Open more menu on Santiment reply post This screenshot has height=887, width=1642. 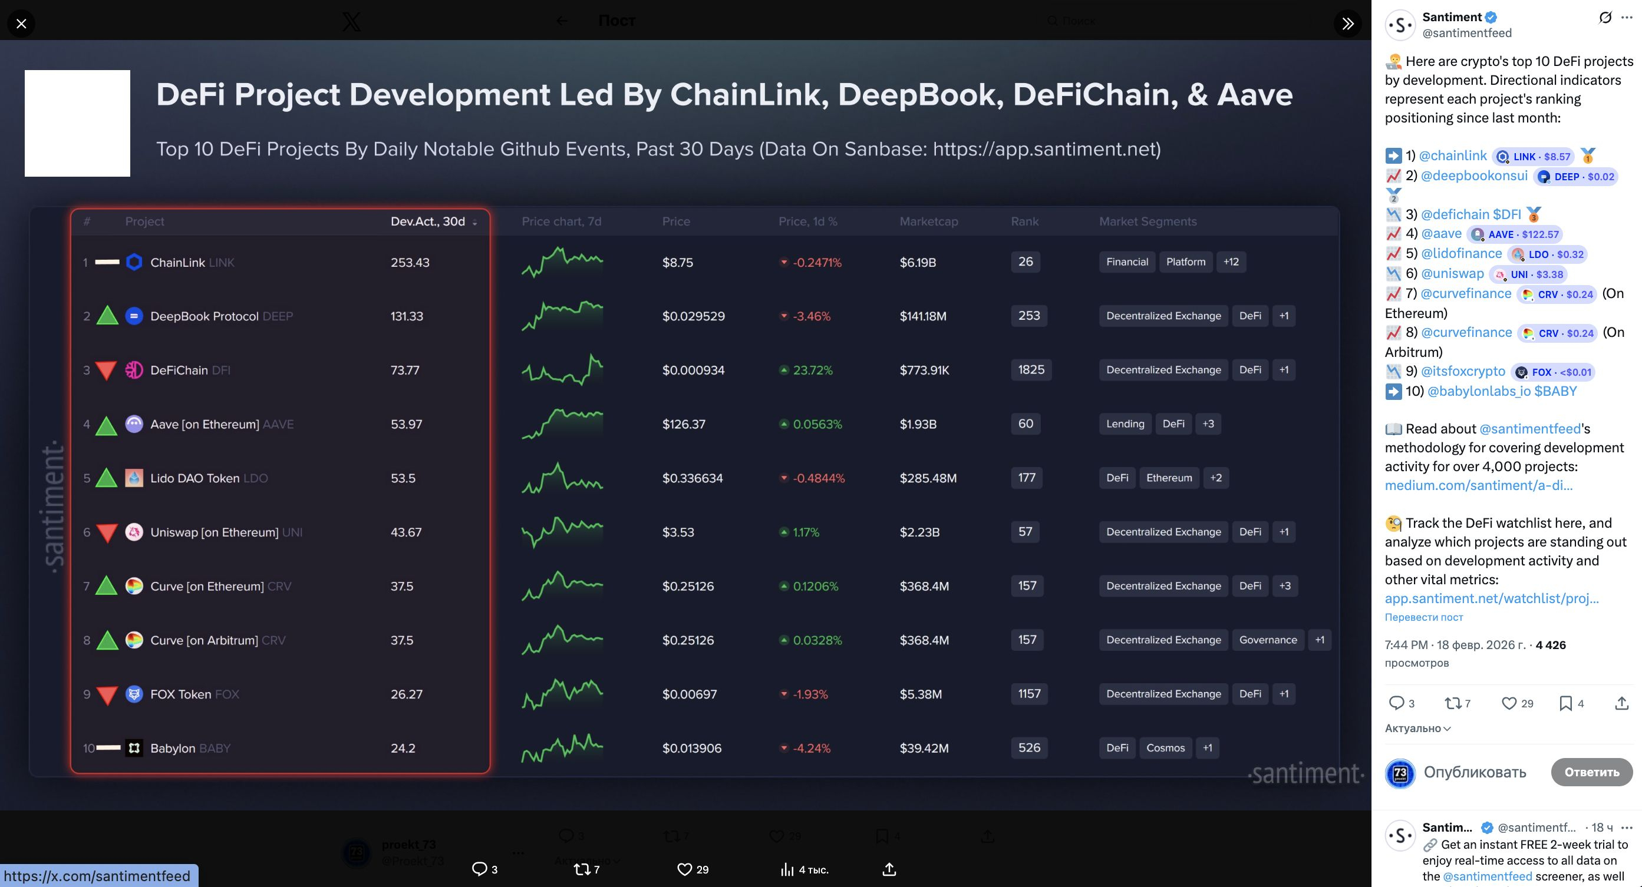tap(1627, 828)
